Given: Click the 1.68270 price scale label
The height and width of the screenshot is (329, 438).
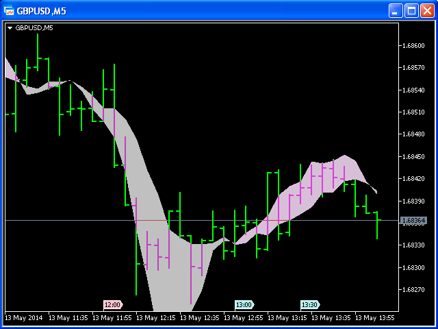Looking at the screenshot, I should pyautogui.click(x=413, y=289).
